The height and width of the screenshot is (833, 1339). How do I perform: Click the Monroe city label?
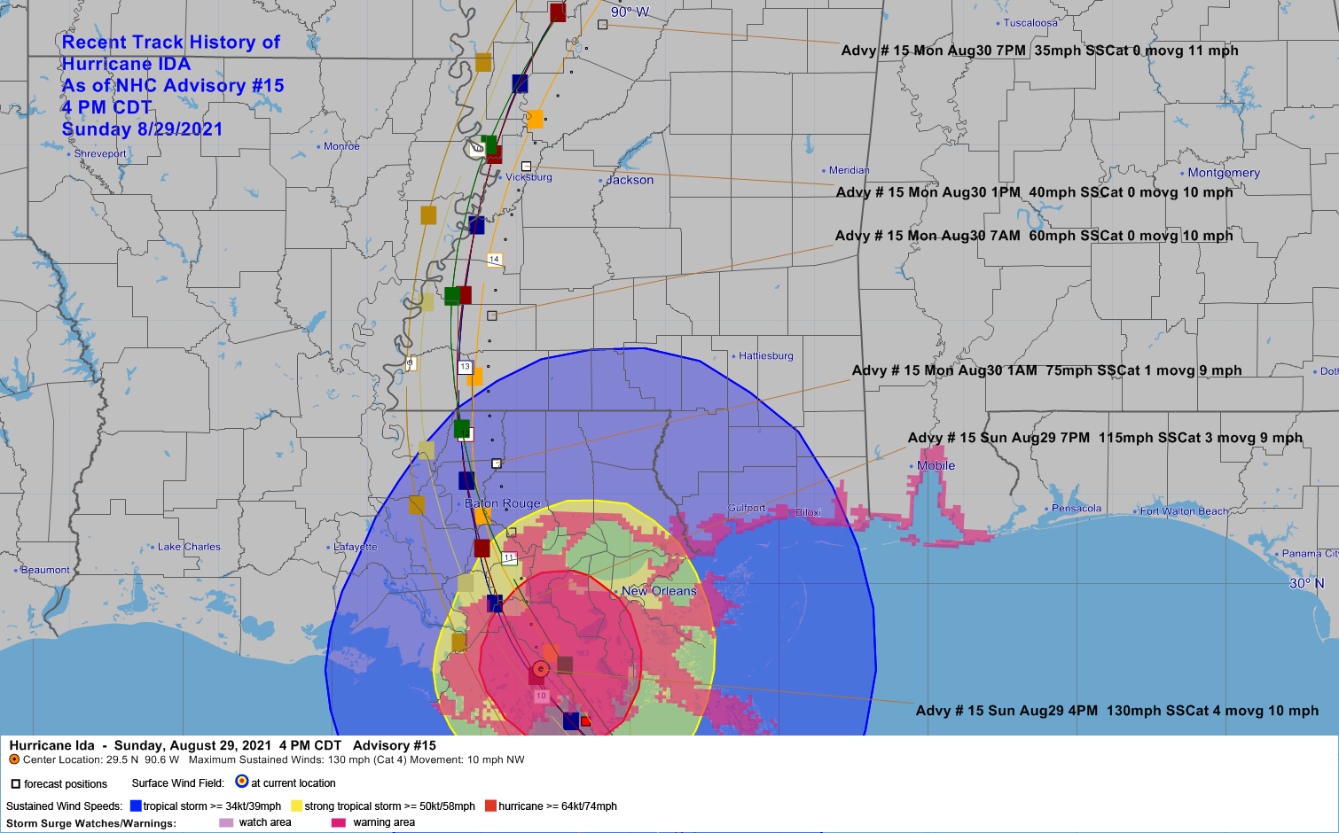(341, 146)
